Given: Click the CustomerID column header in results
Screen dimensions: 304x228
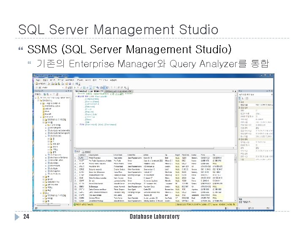Looking at the screenshot, I should [82, 155].
